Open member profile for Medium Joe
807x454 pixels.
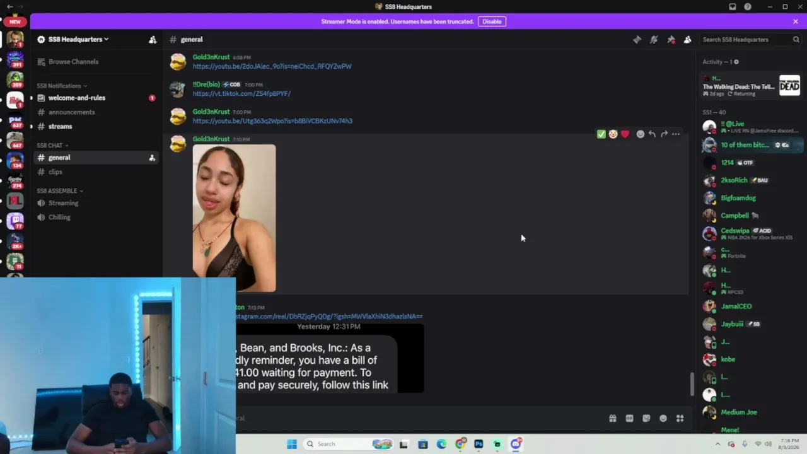(x=752, y=412)
